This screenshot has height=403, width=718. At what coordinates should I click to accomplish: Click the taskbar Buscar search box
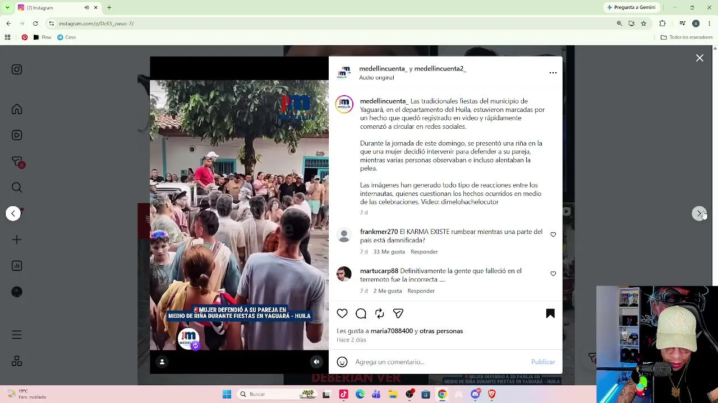(277, 395)
